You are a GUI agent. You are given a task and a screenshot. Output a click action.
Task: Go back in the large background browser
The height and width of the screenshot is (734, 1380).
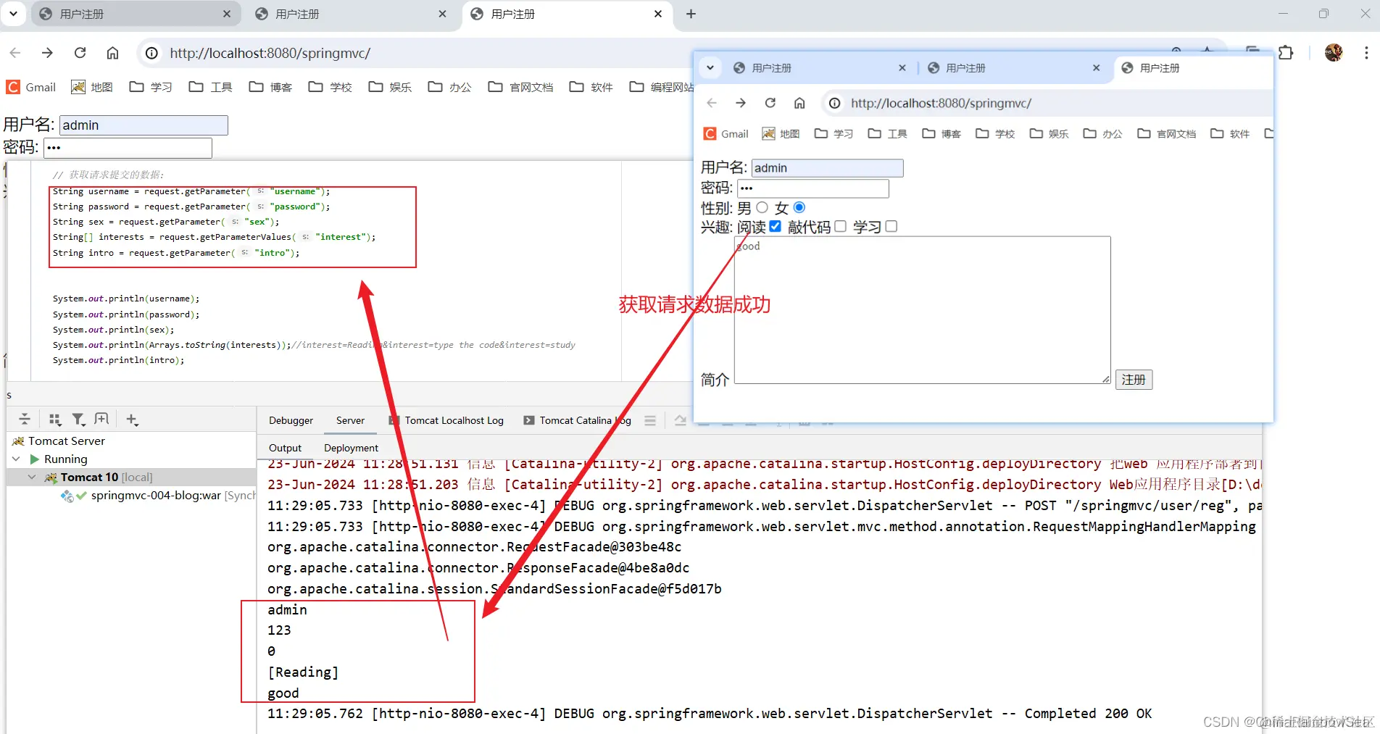[x=15, y=53]
